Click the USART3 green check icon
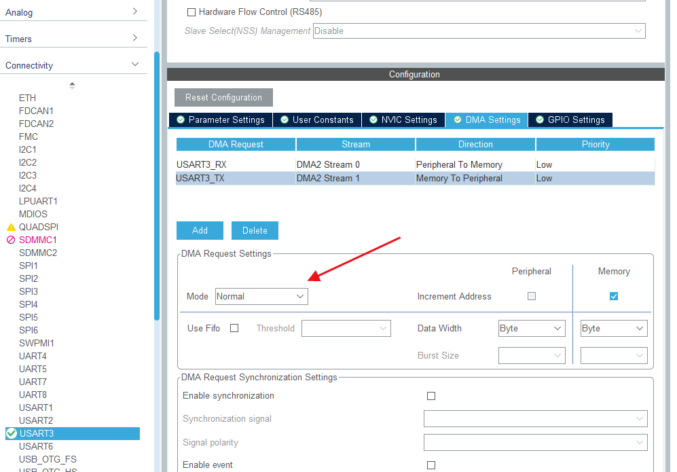The image size is (677, 472). (12, 433)
